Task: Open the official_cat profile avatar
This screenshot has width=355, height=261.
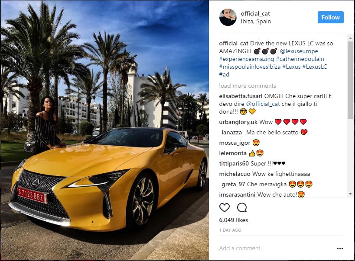Action: coord(228,17)
